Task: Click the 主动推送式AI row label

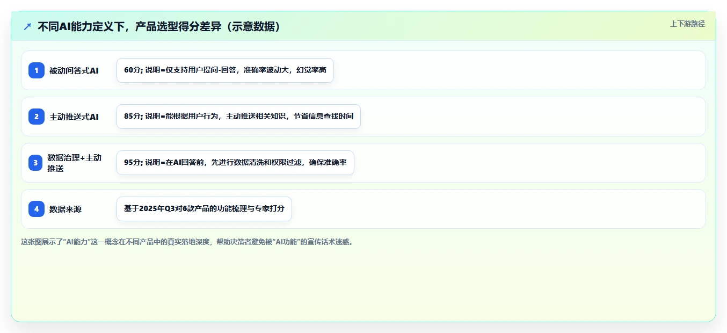Action: (x=74, y=117)
